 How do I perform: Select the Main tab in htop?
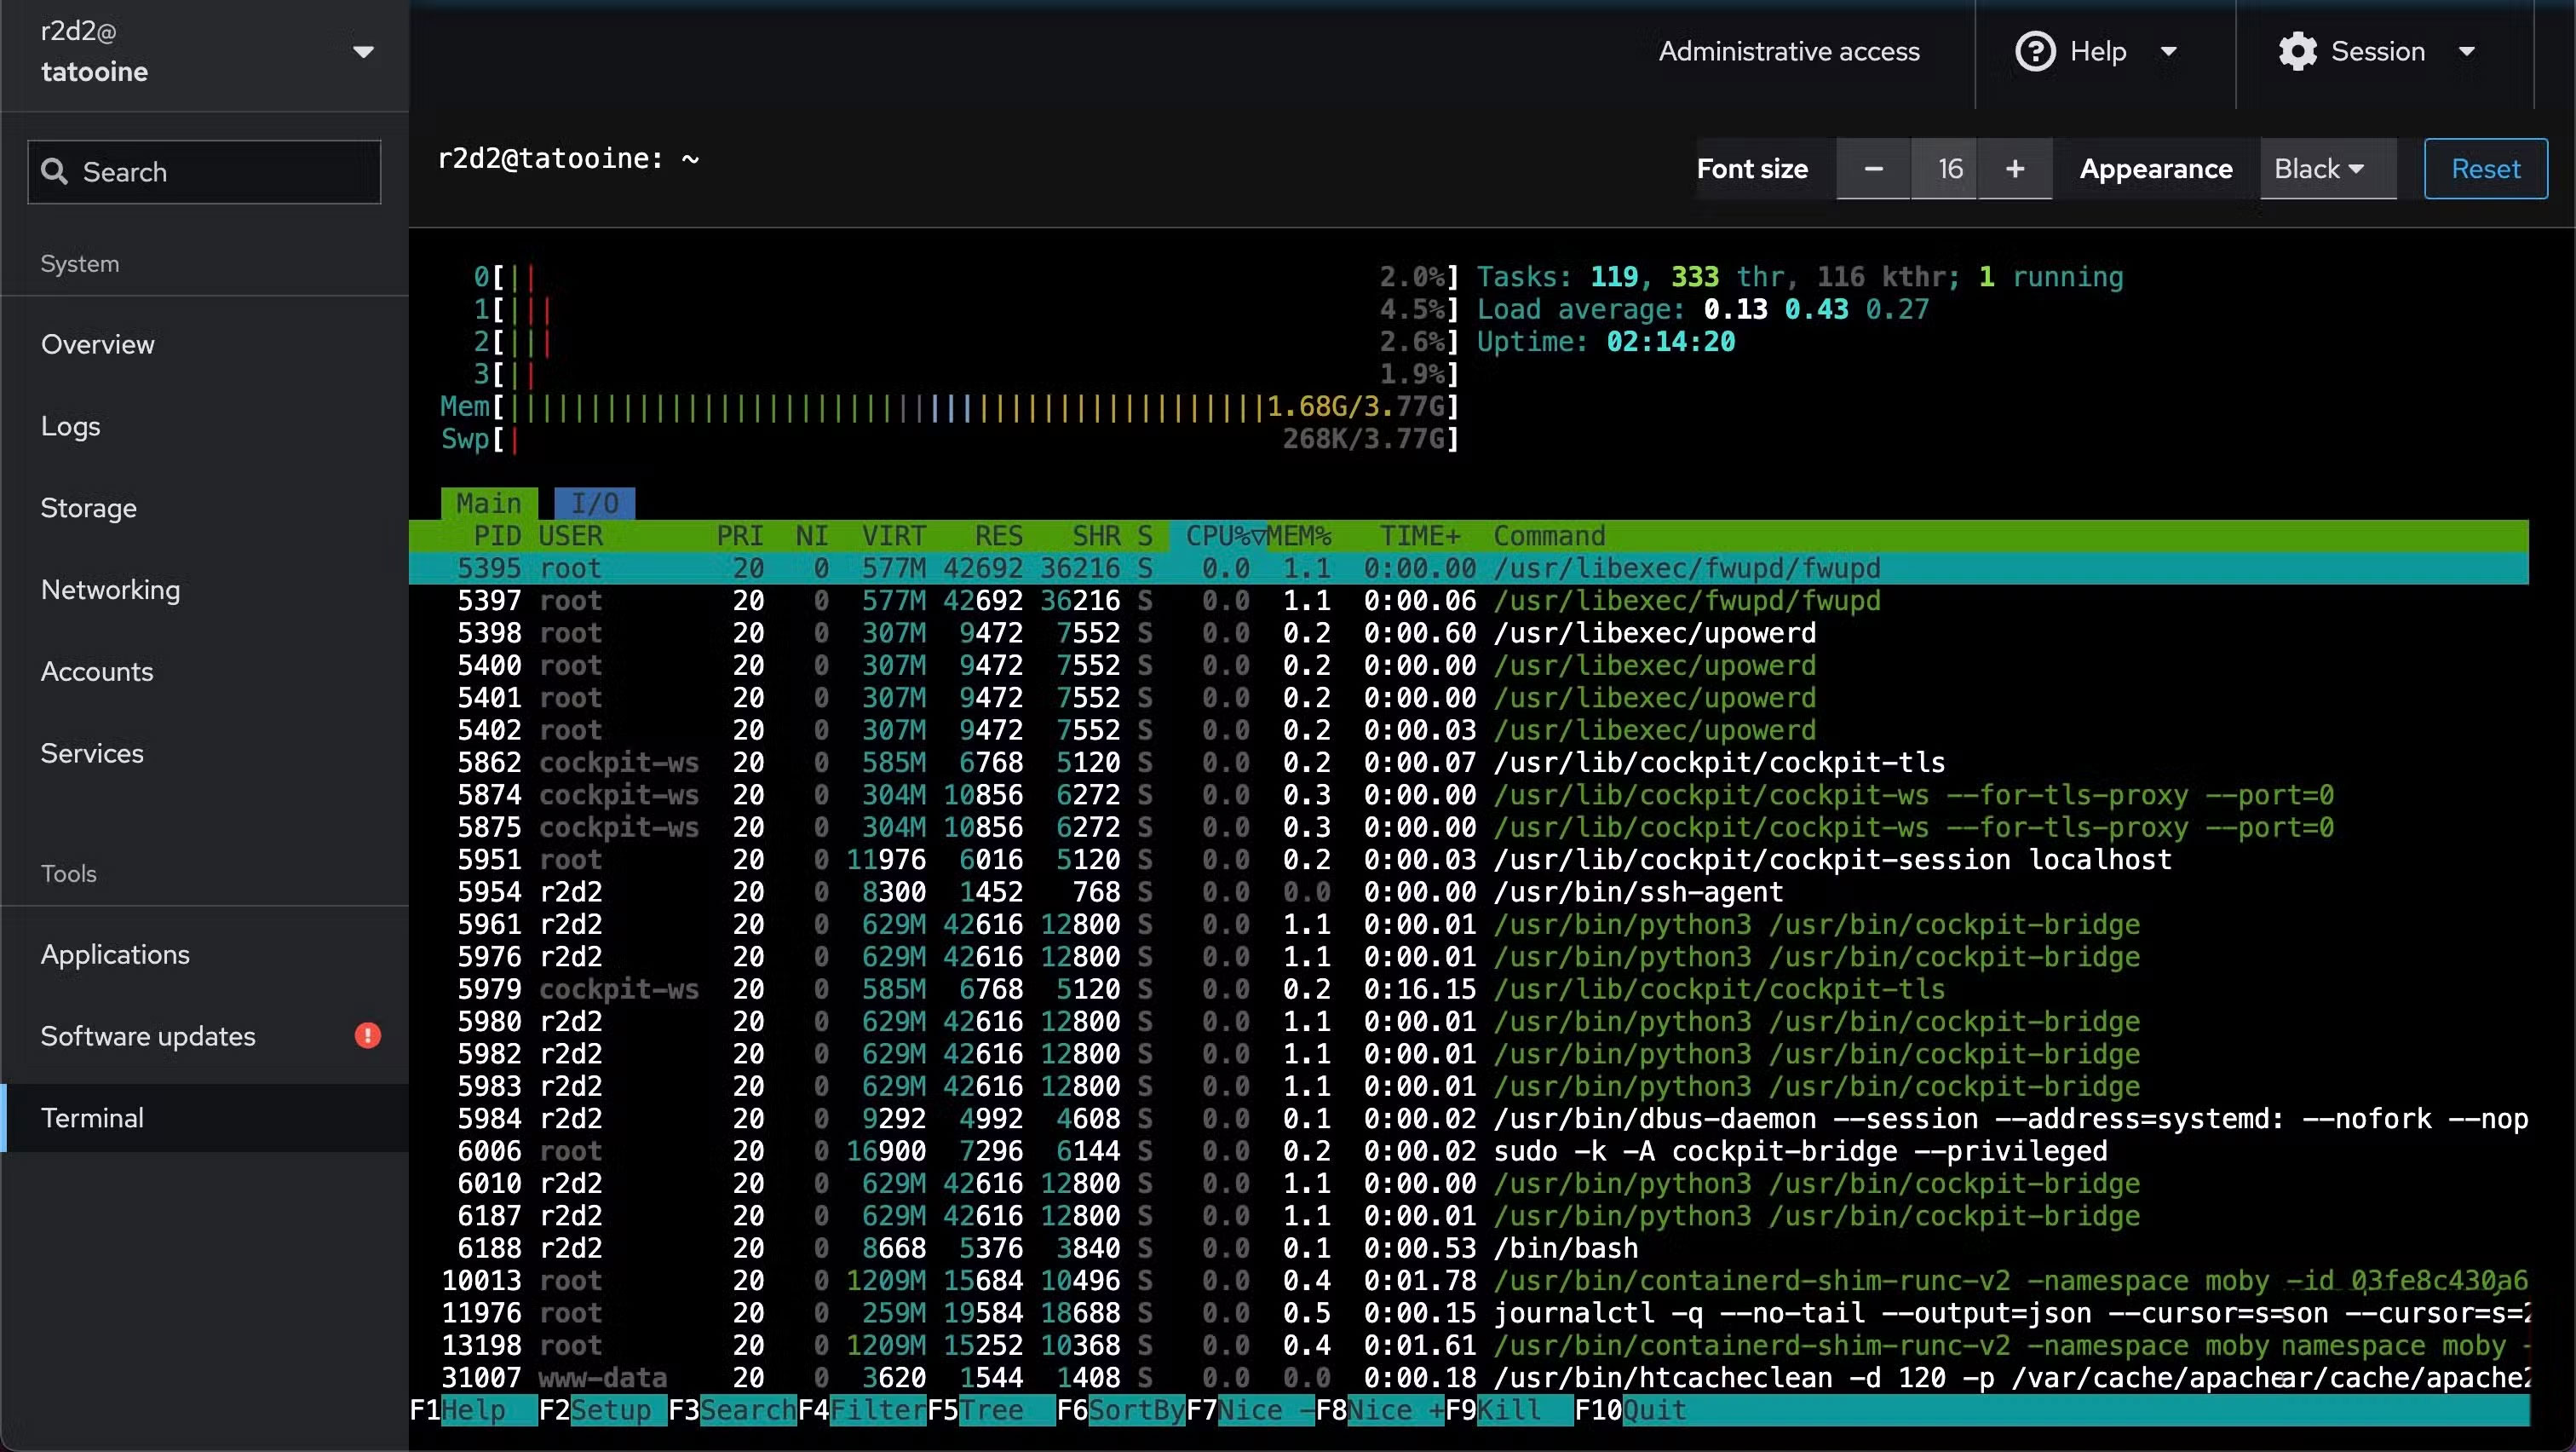pyautogui.click(x=488, y=503)
